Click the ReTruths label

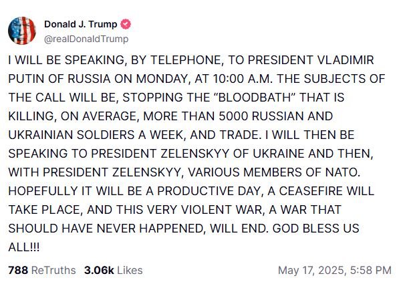tap(53, 270)
